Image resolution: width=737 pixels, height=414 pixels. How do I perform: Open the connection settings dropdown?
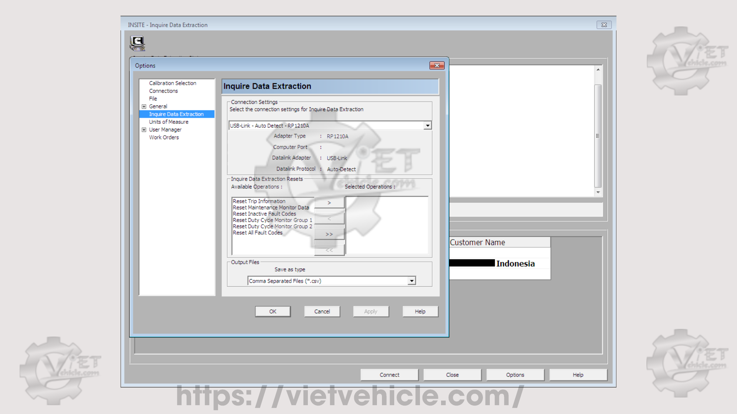tap(427, 126)
